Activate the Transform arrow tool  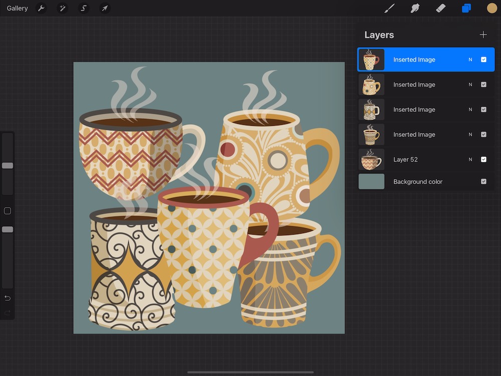[x=105, y=9]
